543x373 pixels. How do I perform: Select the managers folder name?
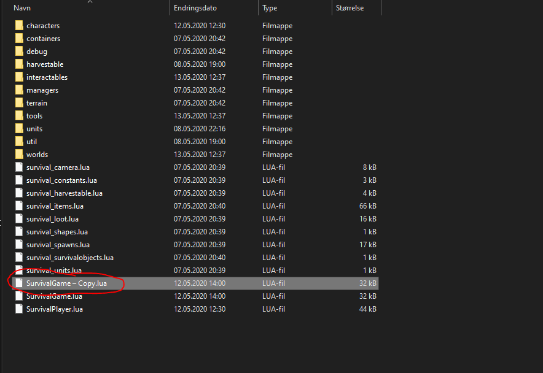click(42, 90)
